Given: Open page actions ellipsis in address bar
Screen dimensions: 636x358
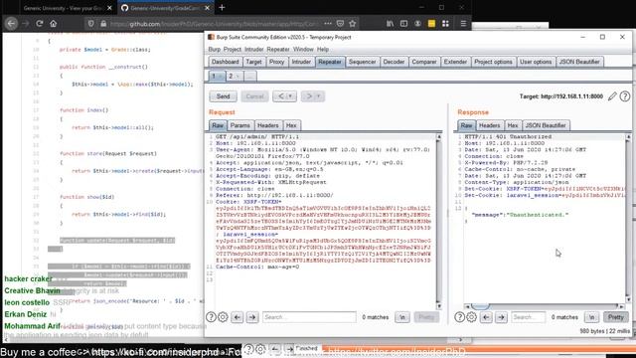Looking at the screenshot, I should 328,24.
